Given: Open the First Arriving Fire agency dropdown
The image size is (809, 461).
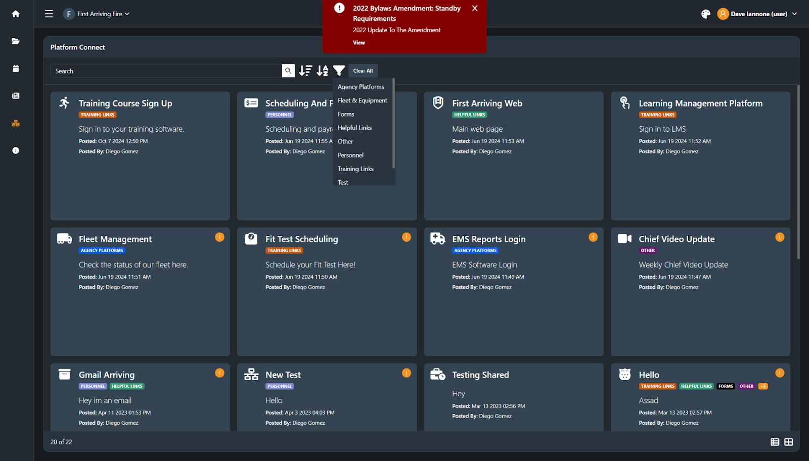Looking at the screenshot, I should (x=97, y=14).
